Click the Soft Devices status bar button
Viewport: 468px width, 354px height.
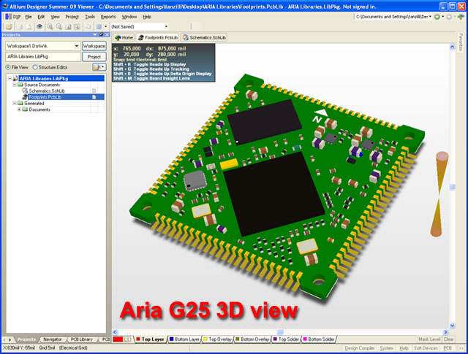[x=426, y=348]
